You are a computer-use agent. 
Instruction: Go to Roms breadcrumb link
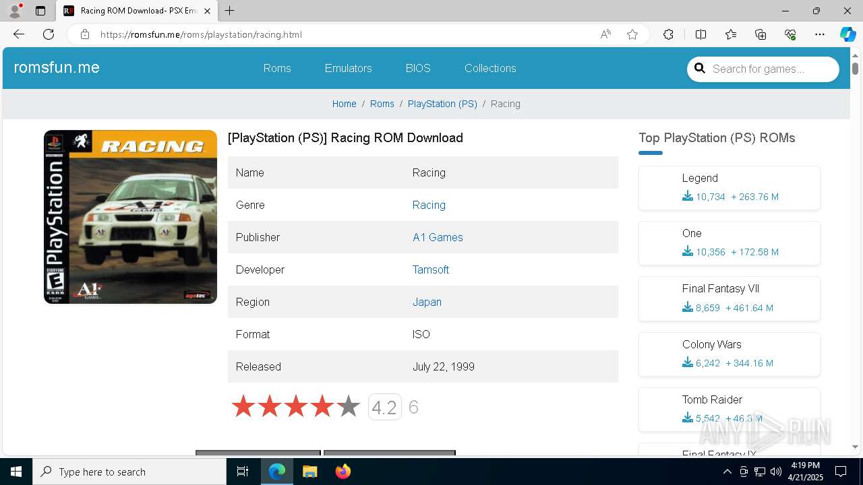[x=382, y=104]
